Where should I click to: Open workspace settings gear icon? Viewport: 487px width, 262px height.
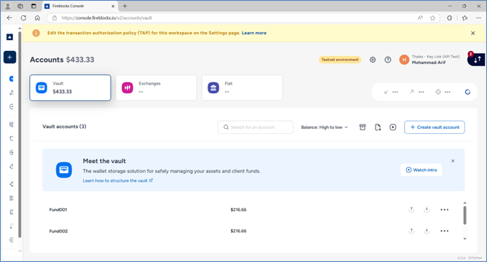pos(373,60)
